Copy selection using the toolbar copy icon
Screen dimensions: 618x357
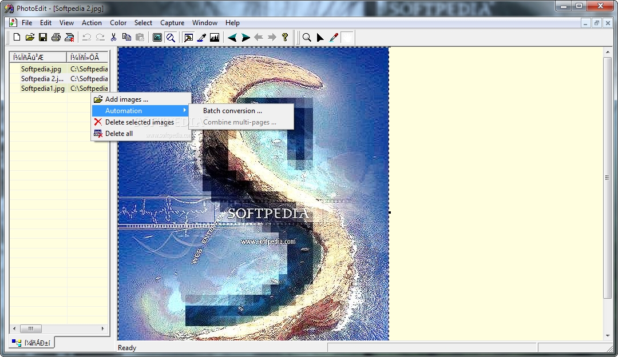click(126, 37)
